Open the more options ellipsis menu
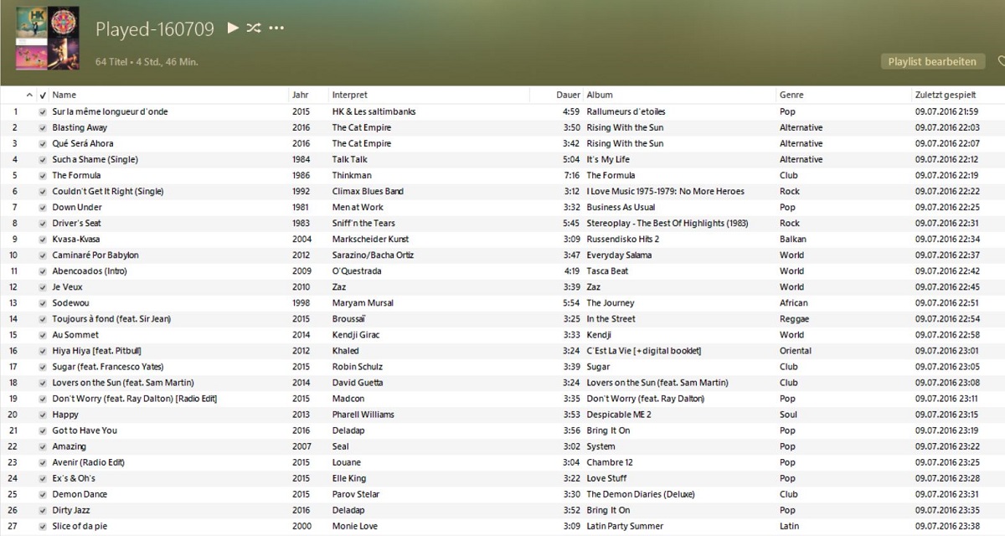Image resolution: width=1005 pixels, height=536 pixels. (276, 28)
